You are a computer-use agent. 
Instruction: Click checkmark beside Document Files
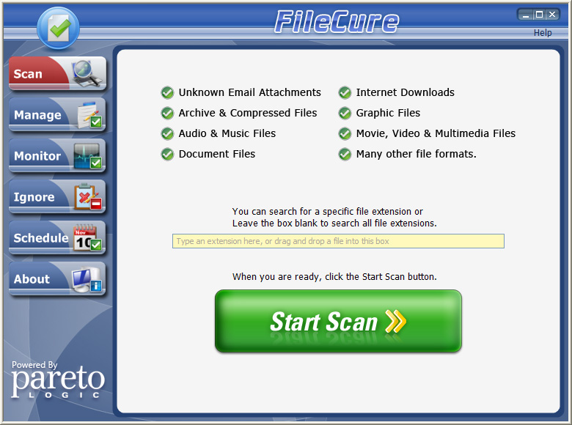(x=167, y=154)
